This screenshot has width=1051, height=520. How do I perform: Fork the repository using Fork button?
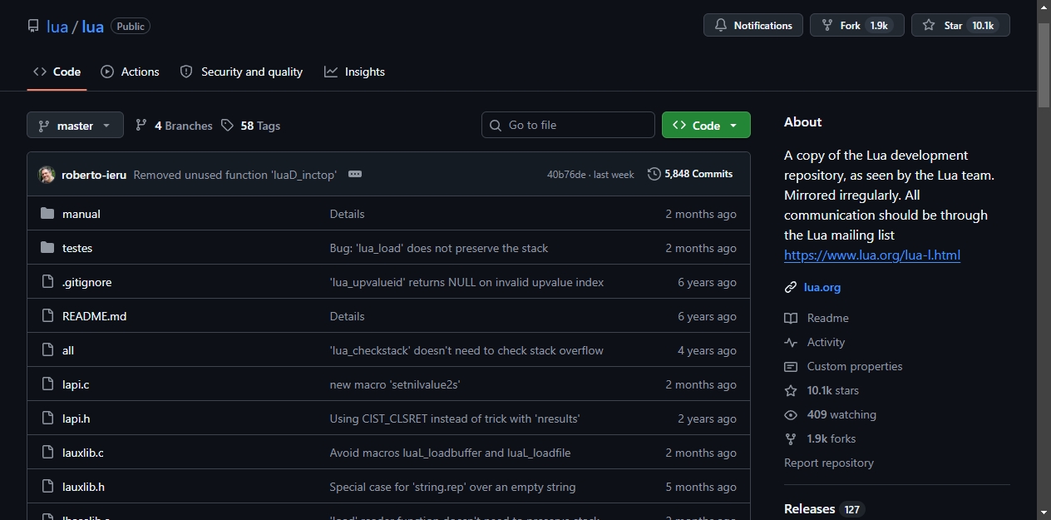pos(857,25)
